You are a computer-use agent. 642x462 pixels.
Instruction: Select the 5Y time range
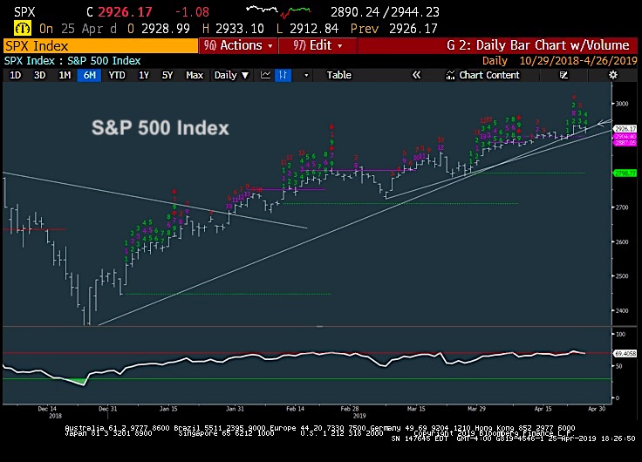coord(167,75)
